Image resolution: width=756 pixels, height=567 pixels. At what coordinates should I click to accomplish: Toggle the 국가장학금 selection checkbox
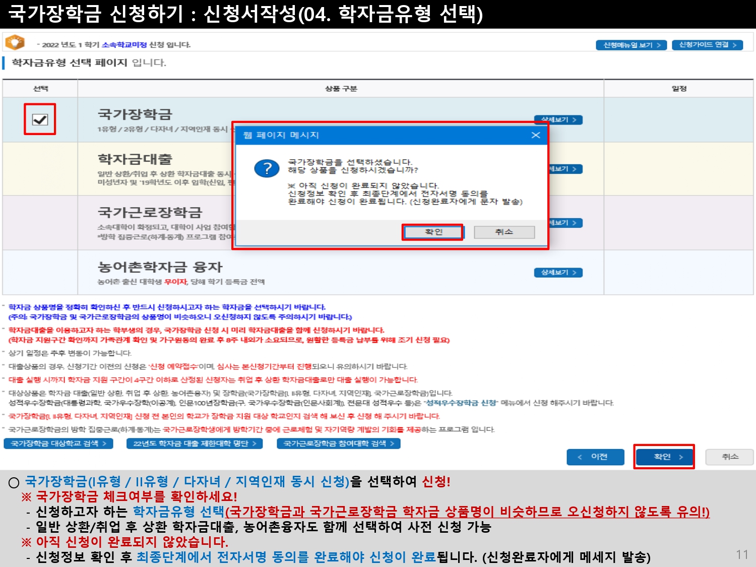coord(40,119)
